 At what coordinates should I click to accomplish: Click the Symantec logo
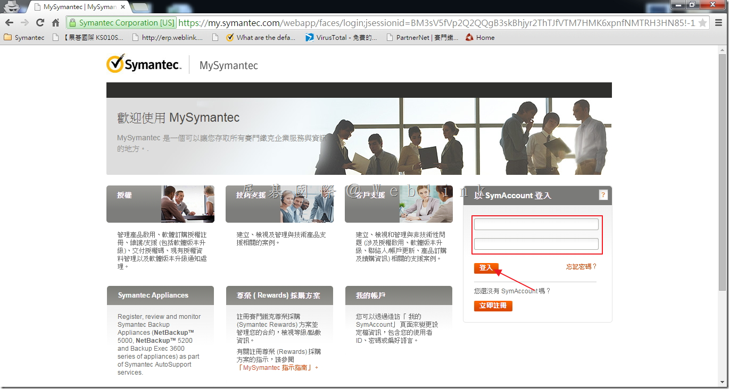pyautogui.click(x=144, y=64)
